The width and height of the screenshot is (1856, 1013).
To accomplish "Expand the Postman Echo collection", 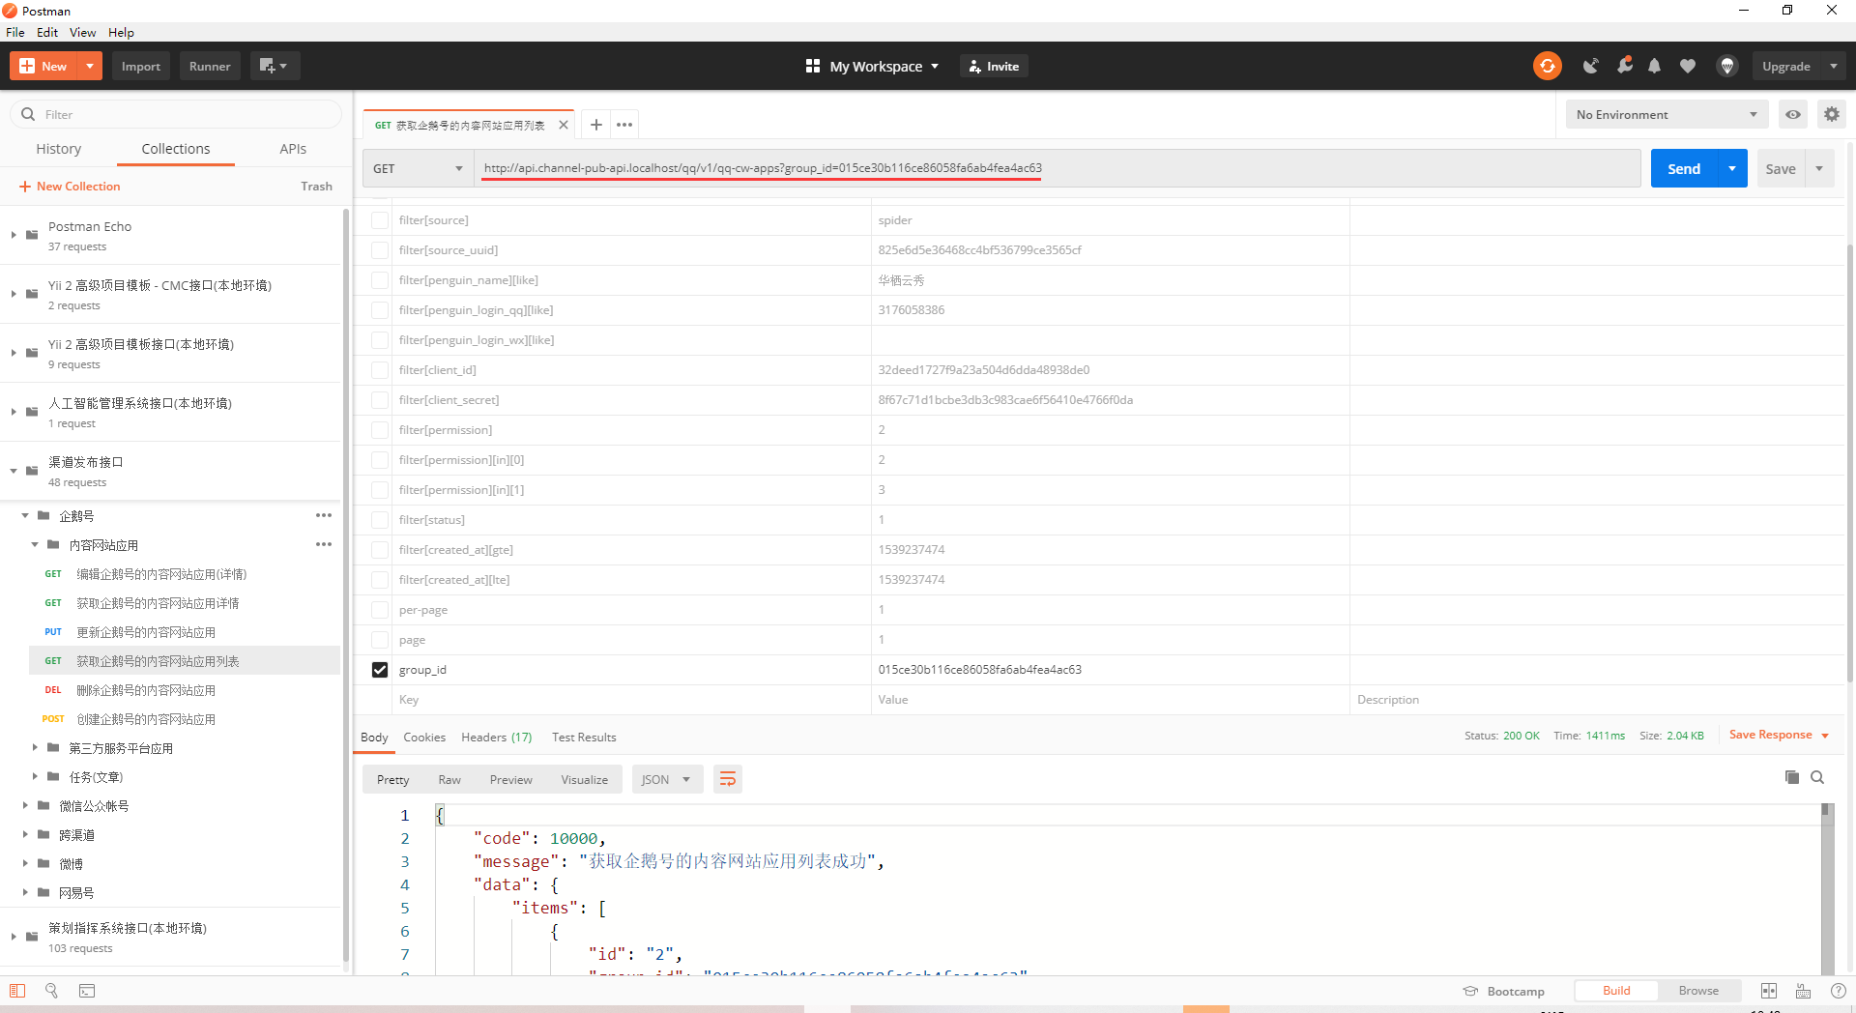I will point(14,235).
